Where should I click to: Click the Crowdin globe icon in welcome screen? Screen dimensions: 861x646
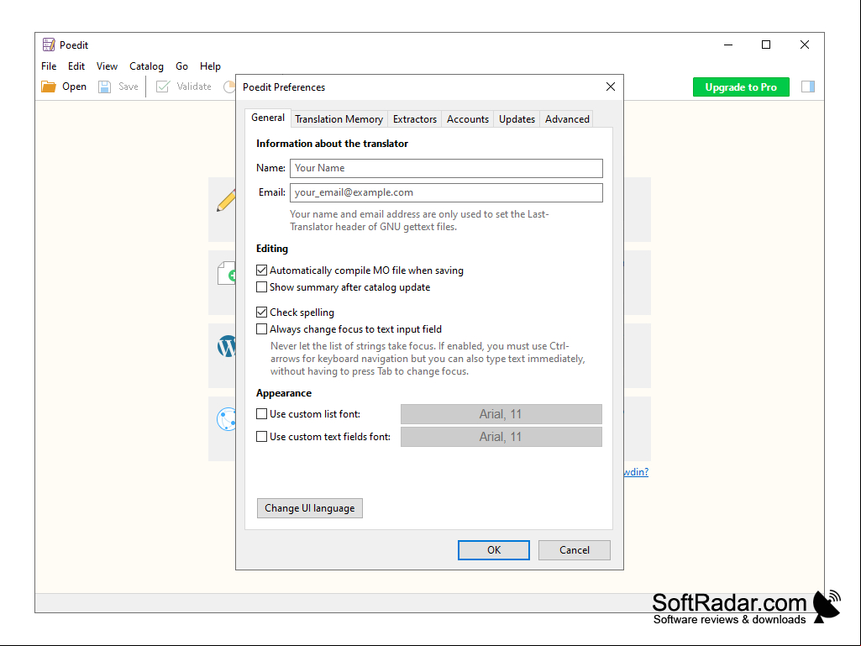[x=226, y=419]
